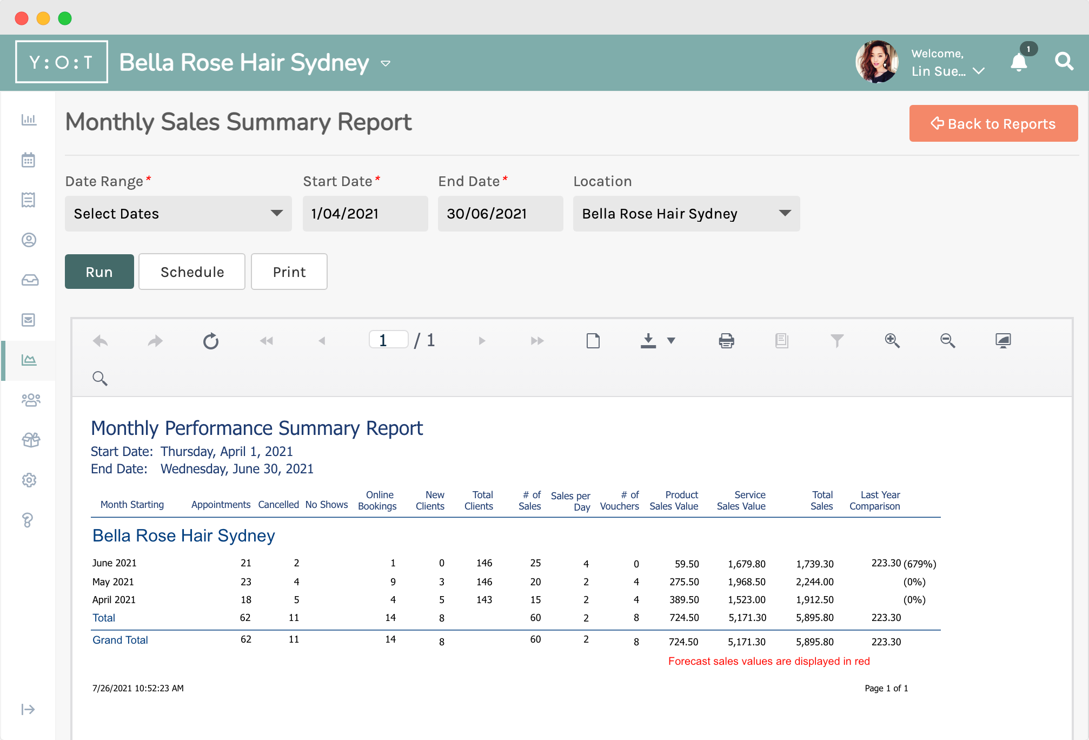Click the (679%) comparison value
The image size is (1089, 740).
click(x=920, y=564)
